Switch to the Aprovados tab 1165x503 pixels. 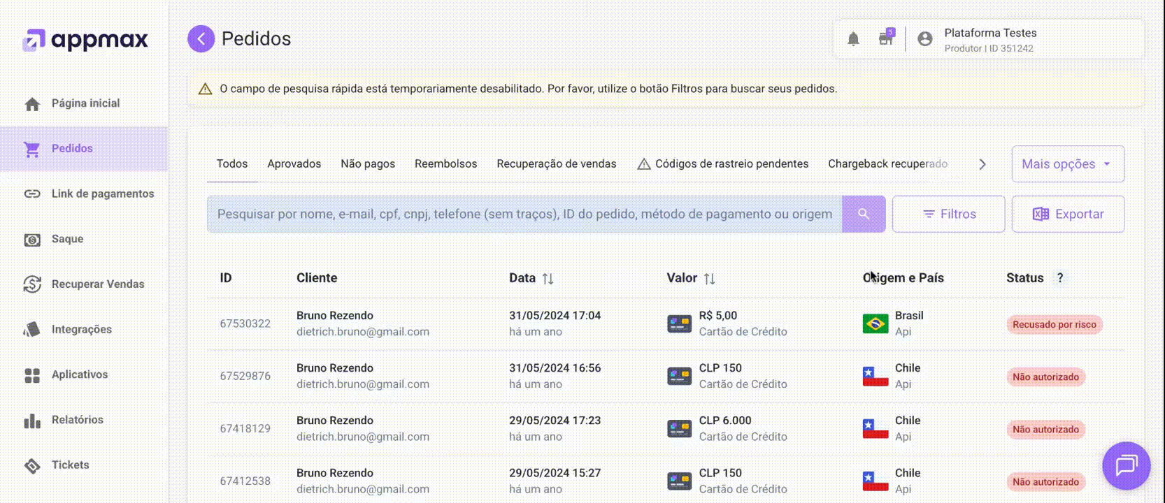(x=294, y=164)
